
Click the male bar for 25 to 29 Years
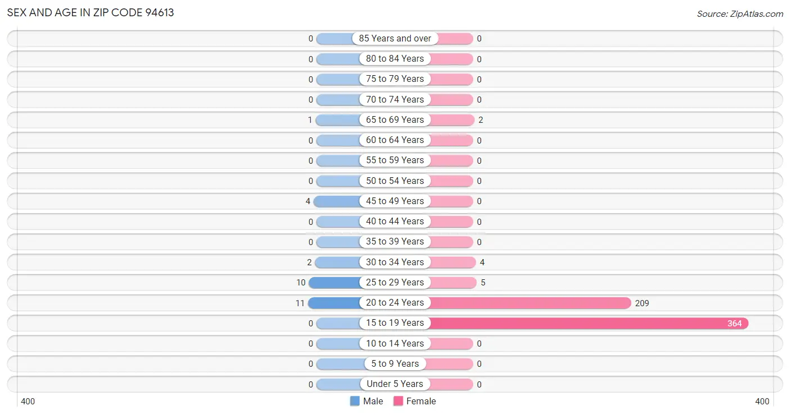click(x=335, y=283)
